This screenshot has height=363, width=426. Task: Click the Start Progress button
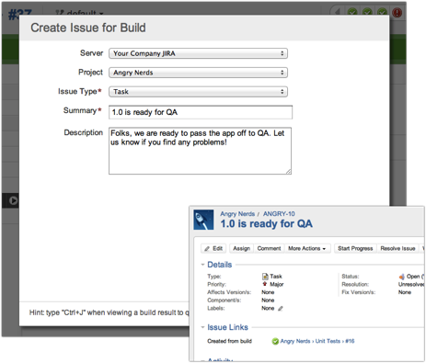355,248
